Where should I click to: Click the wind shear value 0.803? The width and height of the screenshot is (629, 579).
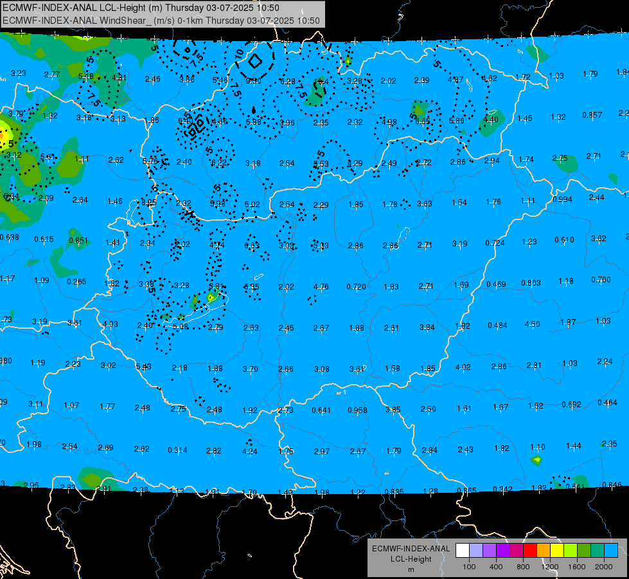531,283
